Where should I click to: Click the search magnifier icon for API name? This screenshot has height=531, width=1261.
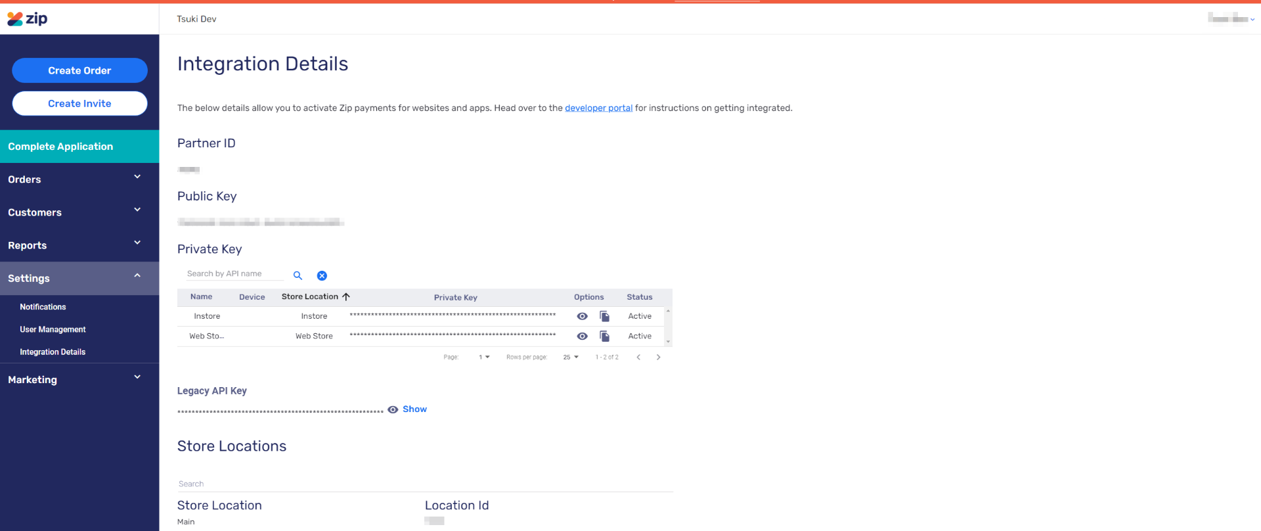pyautogui.click(x=298, y=275)
